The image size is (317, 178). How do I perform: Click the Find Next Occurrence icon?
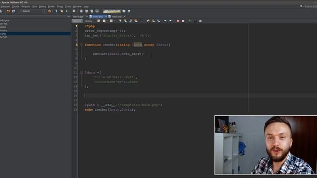click(131, 21)
